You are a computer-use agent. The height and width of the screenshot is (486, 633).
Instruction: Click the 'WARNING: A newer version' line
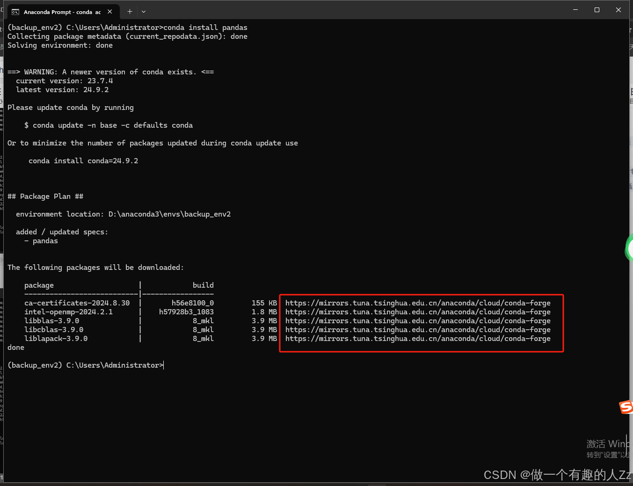tap(111, 72)
